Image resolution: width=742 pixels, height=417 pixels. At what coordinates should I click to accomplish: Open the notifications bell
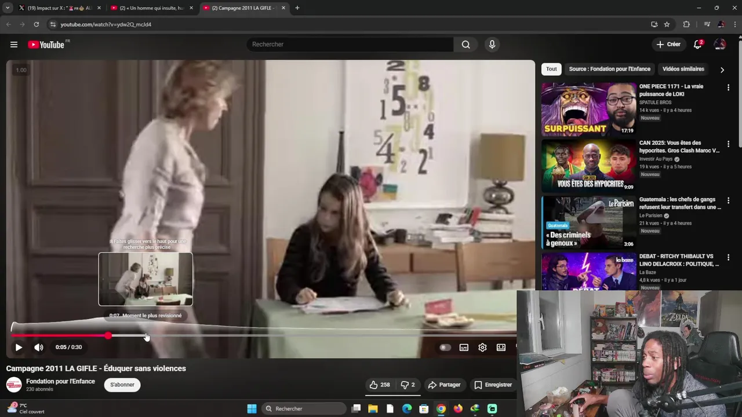click(699, 45)
